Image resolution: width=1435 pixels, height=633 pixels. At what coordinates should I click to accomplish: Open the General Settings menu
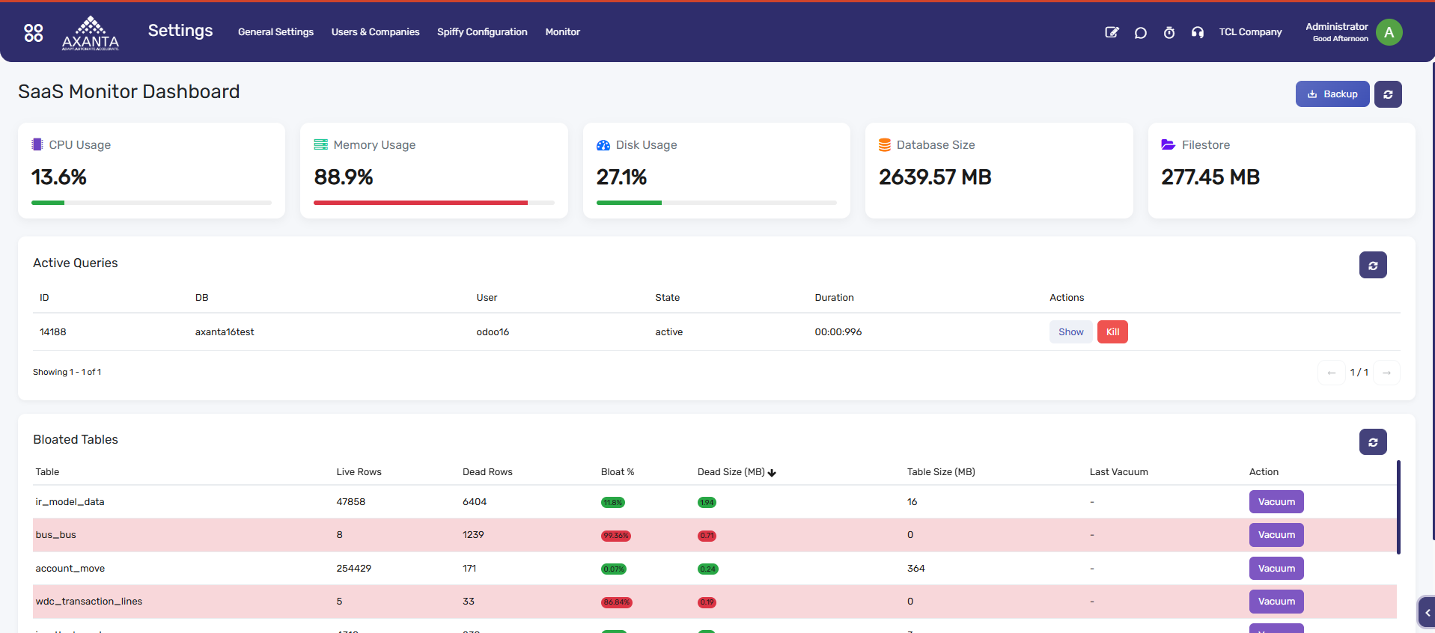(x=275, y=32)
